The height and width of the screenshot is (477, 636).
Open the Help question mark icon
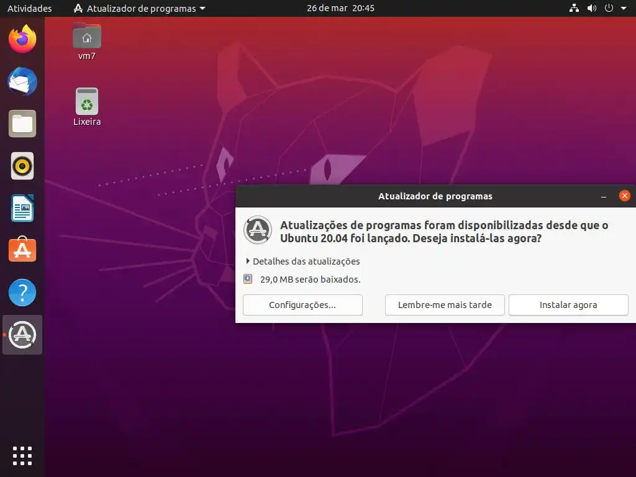22,293
